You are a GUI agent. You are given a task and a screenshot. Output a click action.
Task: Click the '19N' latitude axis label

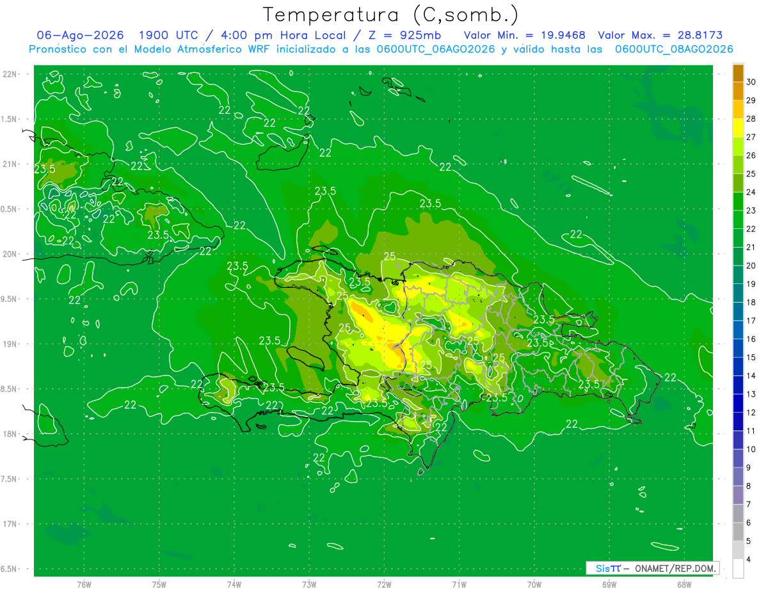tap(10, 344)
